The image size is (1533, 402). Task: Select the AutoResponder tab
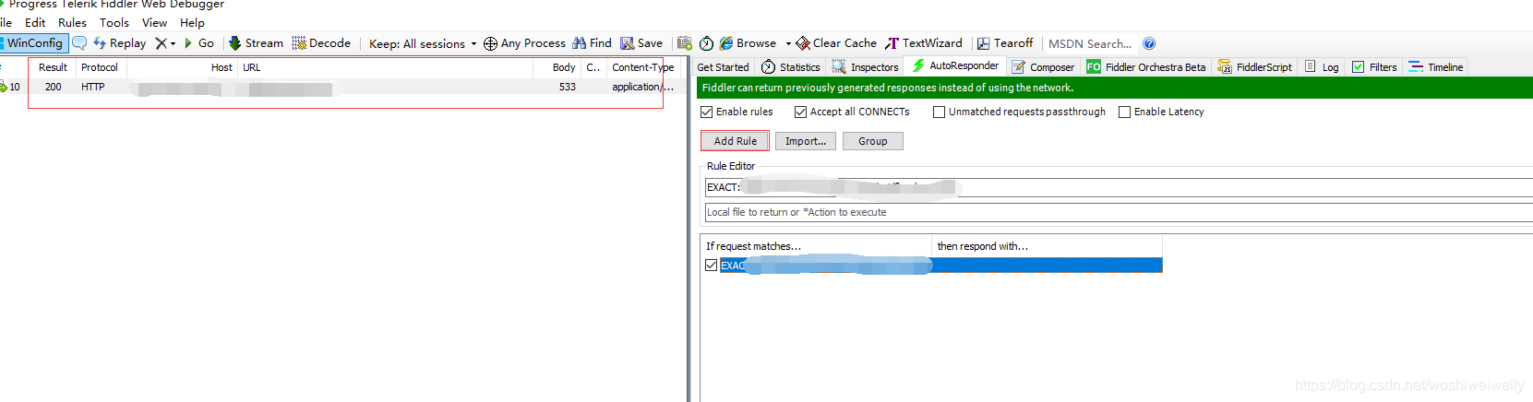click(x=954, y=65)
